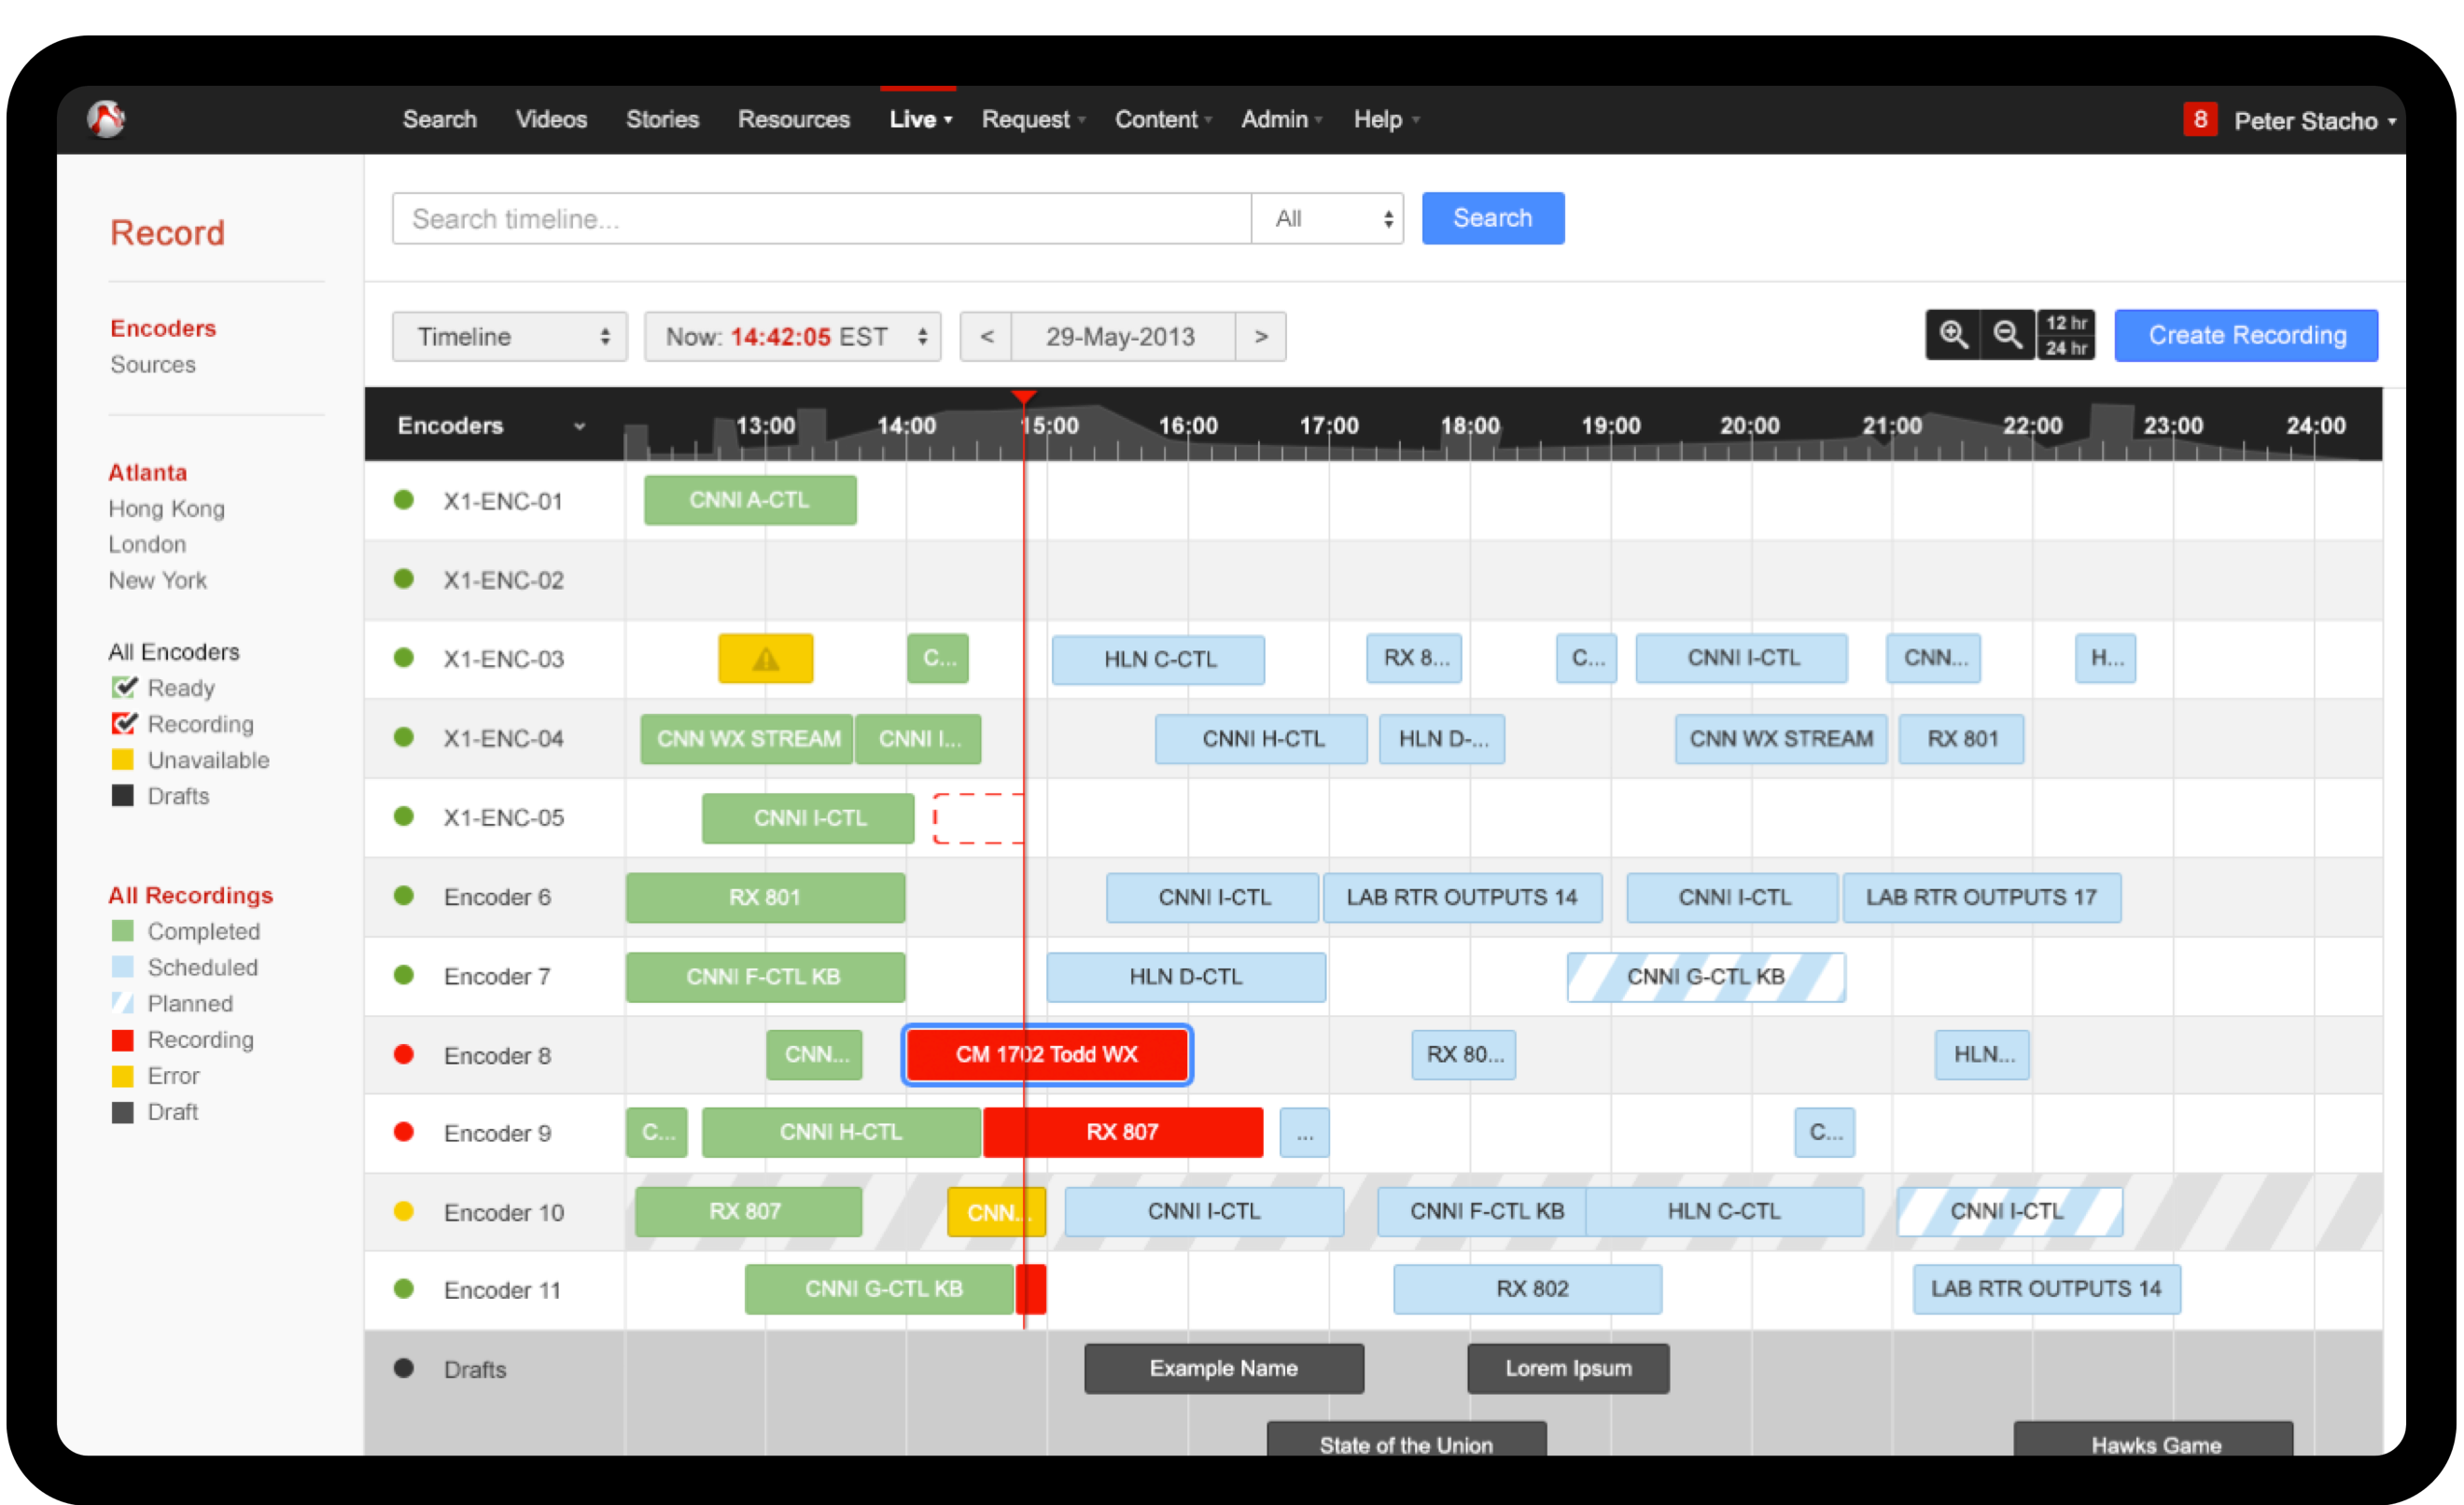Open the All search filter dropdown
This screenshot has height=1505, width=2464.
click(x=1328, y=218)
